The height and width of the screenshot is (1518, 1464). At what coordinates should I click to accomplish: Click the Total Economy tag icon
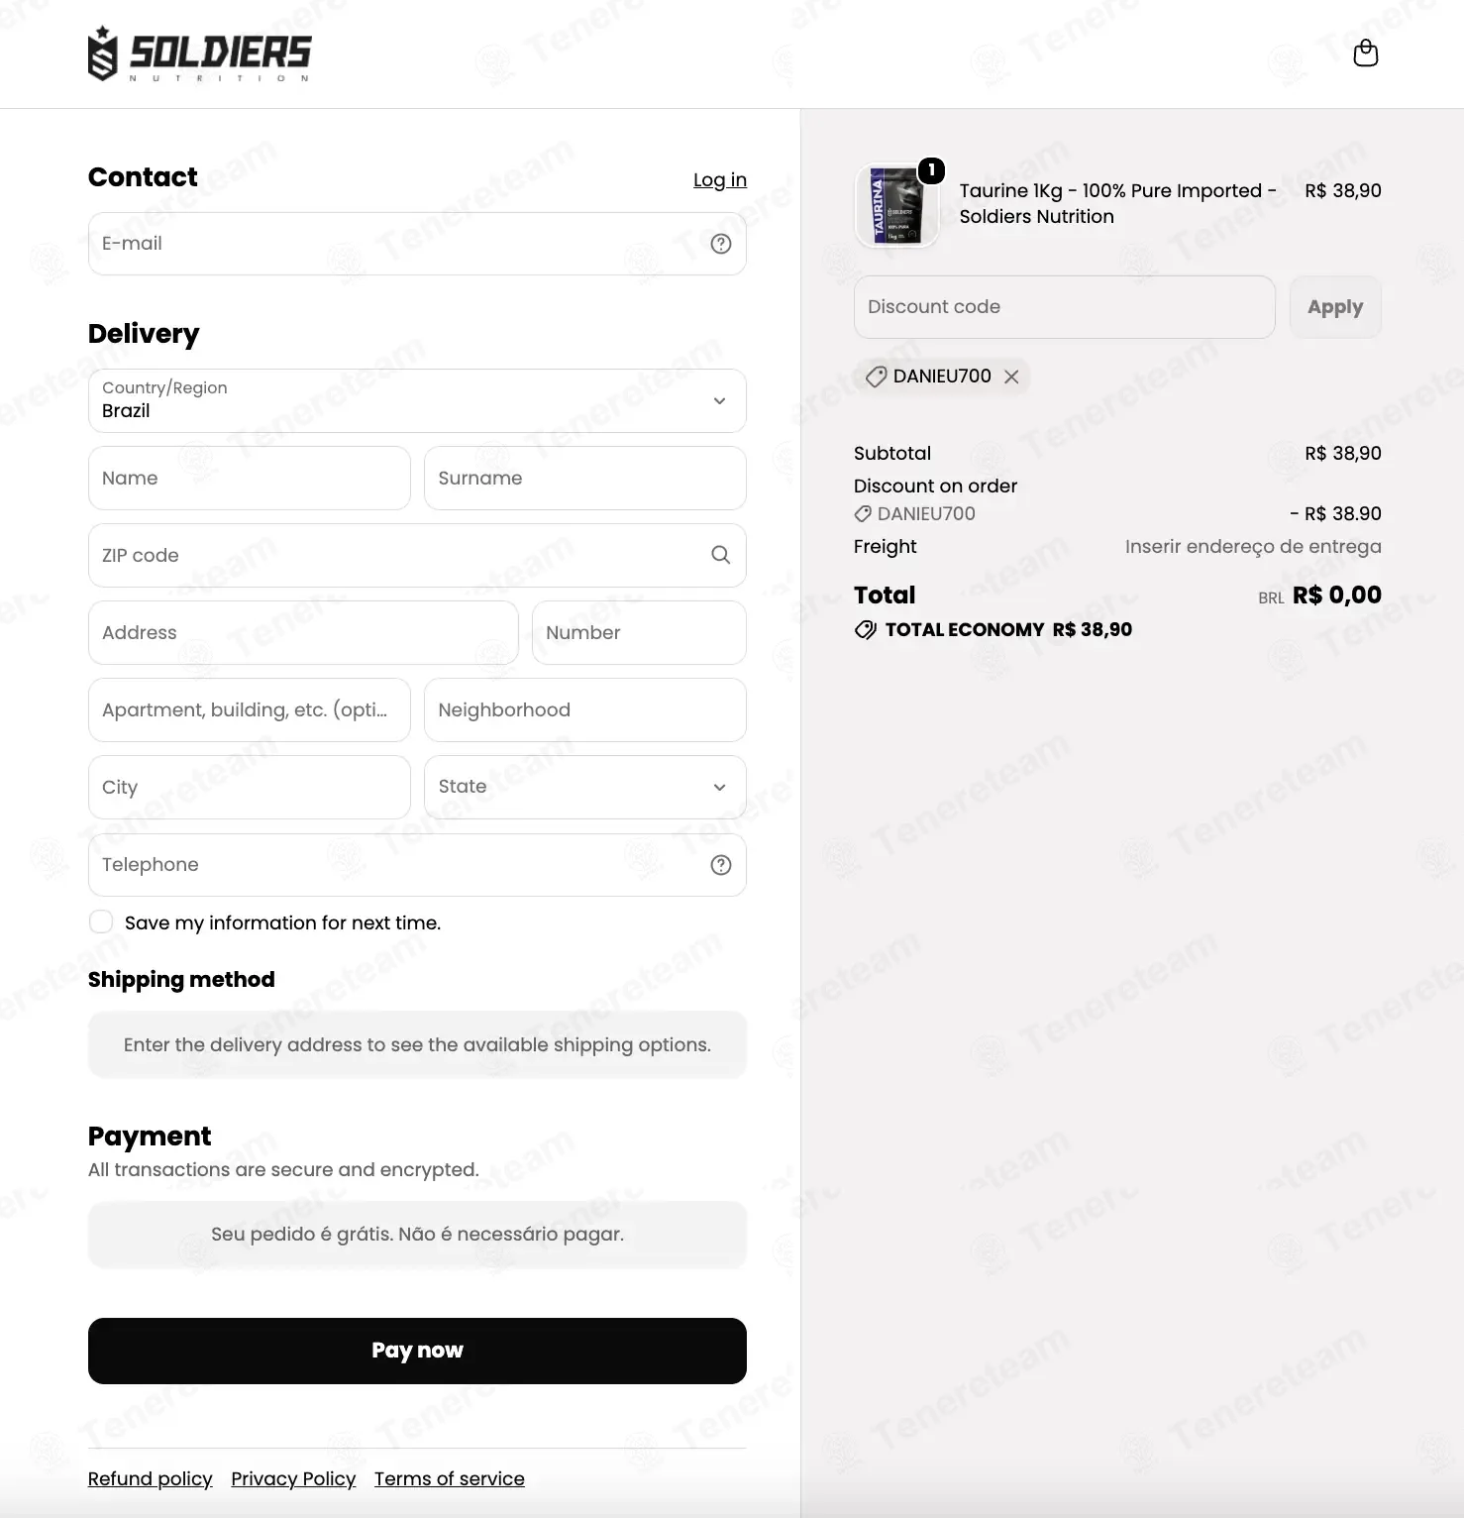click(866, 630)
